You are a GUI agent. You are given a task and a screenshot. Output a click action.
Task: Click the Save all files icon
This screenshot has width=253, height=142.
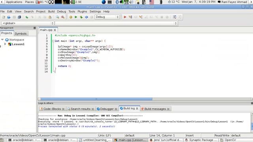(x=19, y=17)
